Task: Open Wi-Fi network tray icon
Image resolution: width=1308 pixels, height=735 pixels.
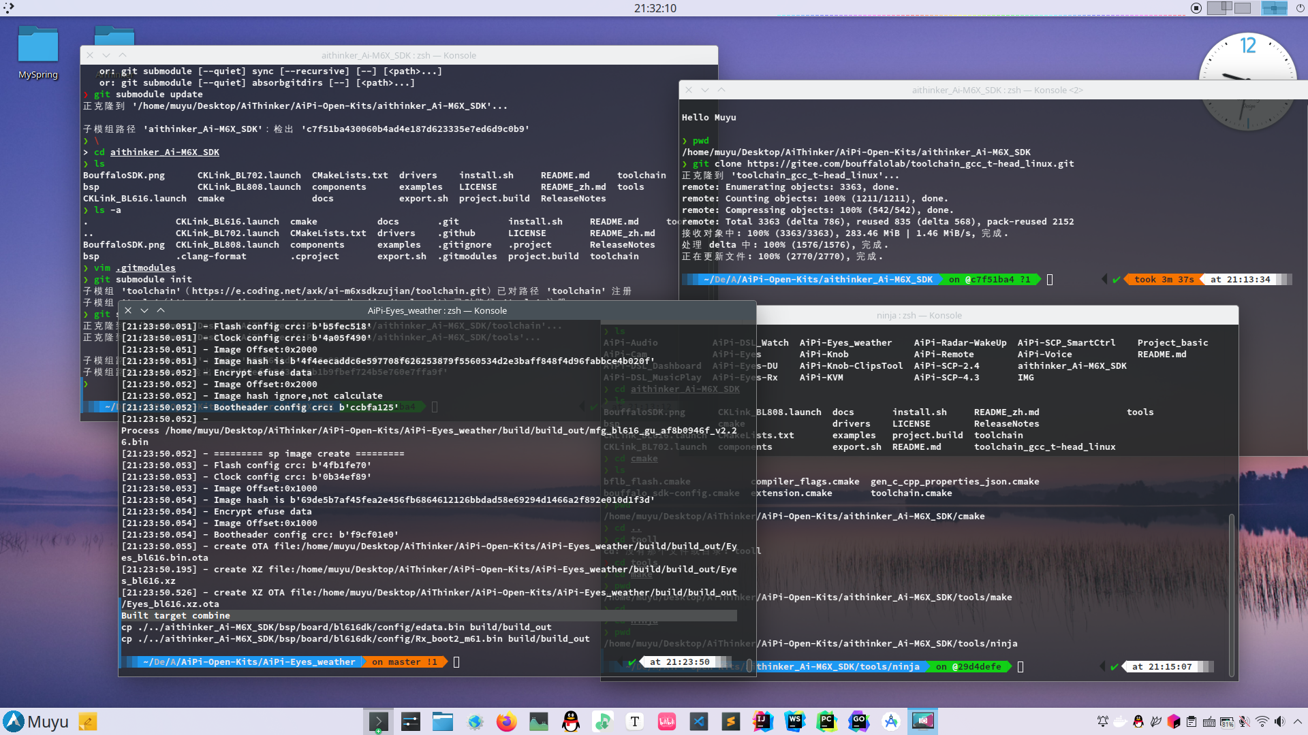Action: [x=1262, y=721]
